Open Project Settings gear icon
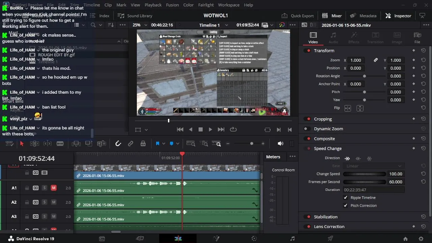The image size is (432, 243). point(421,239)
